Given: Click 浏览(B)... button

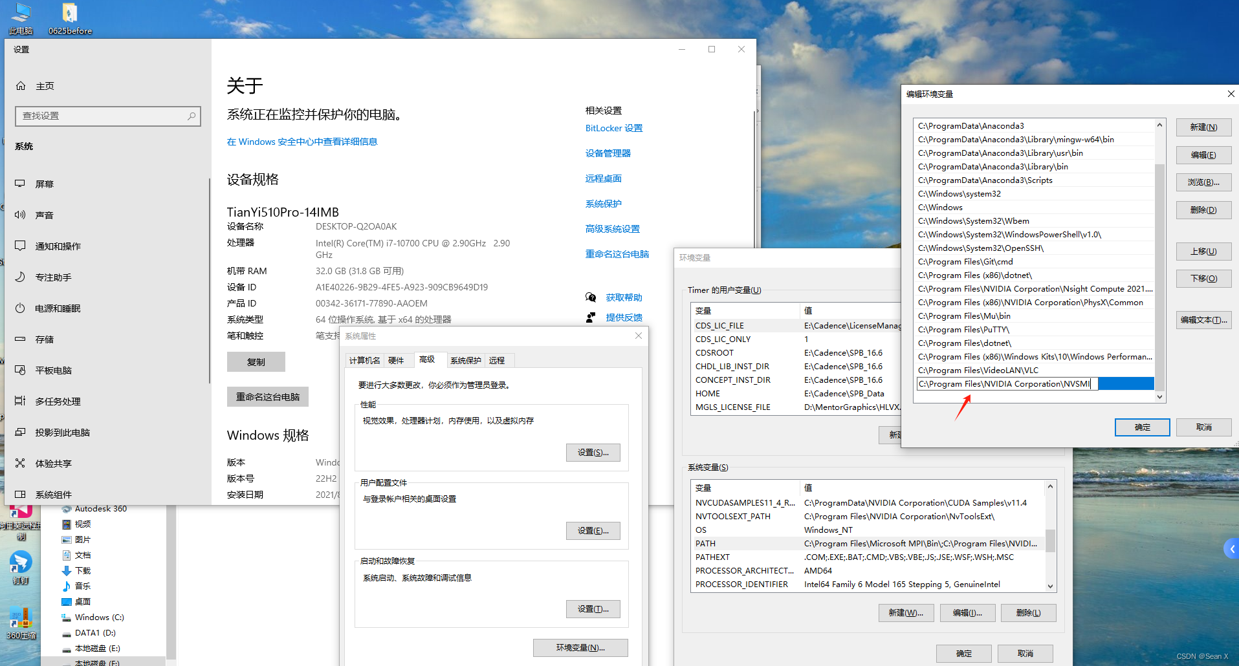Looking at the screenshot, I should click(x=1203, y=182).
